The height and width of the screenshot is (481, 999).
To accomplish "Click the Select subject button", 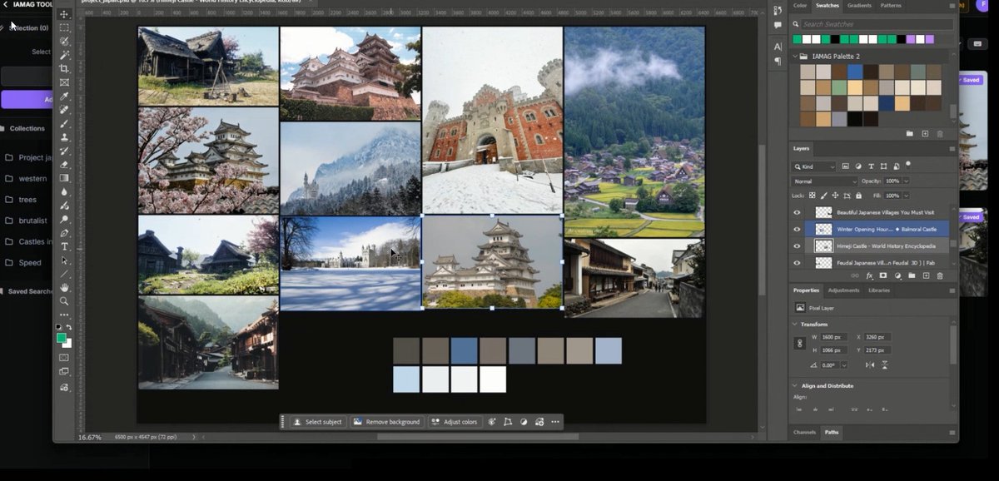I will 317,422.
